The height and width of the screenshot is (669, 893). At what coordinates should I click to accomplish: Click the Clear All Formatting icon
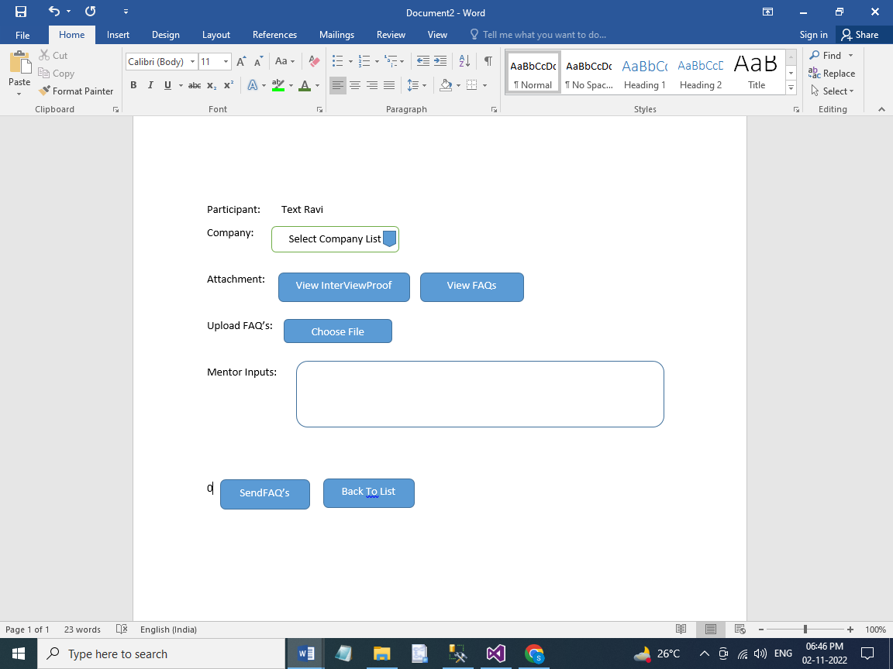click(x=314, y=61)
